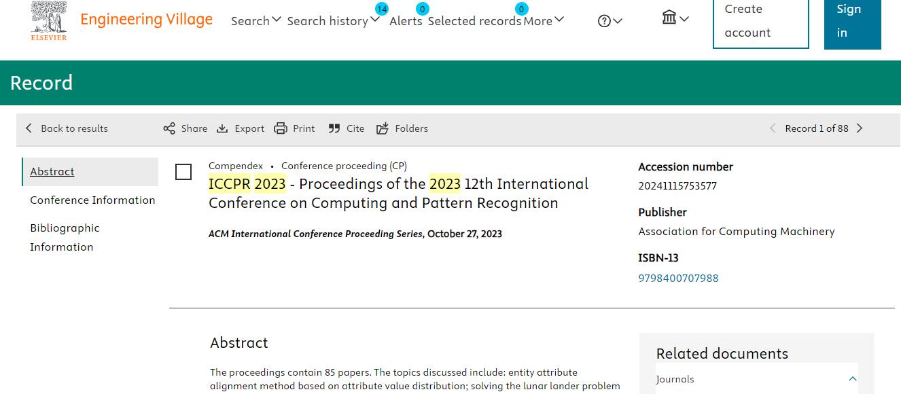Go to next record arrow

(860, 128)
